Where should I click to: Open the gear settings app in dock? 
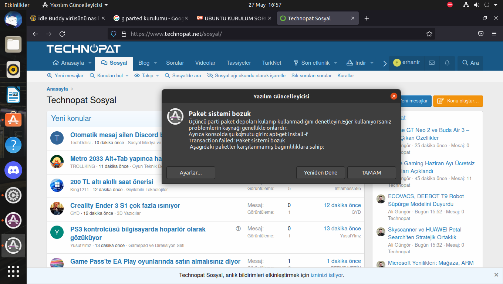pyautogui.click(x=13, y=195)
